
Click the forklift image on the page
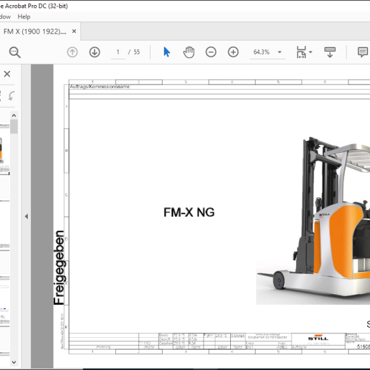pyautogui.click(x=313, y=220)
